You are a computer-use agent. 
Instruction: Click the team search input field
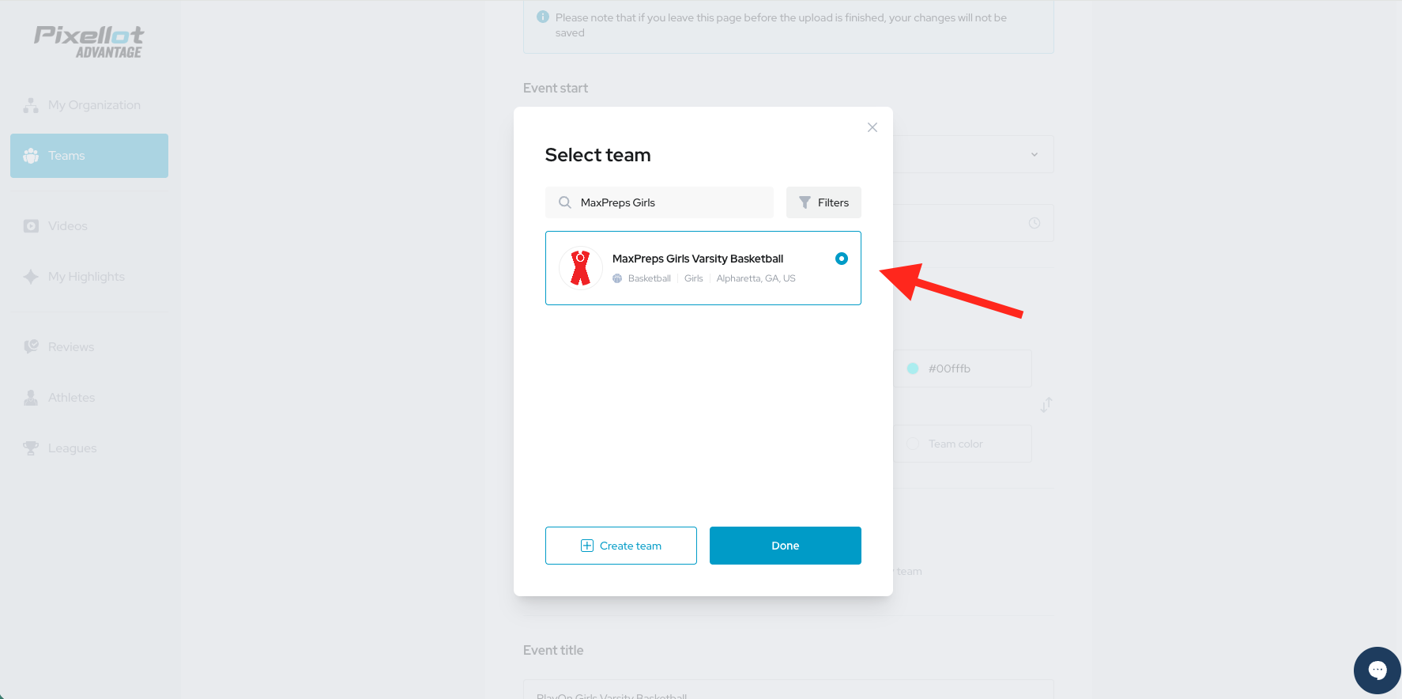tap(672, 202)
